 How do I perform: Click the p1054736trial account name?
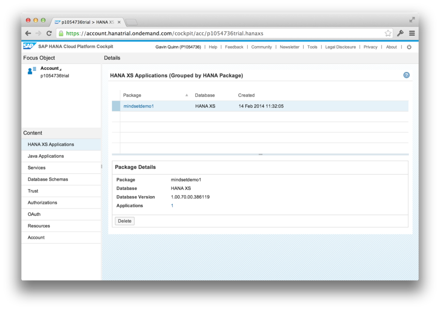click(x=55, y=76)
